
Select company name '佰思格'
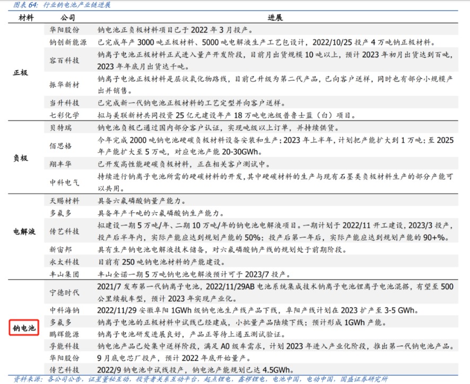tap(60, 146)
